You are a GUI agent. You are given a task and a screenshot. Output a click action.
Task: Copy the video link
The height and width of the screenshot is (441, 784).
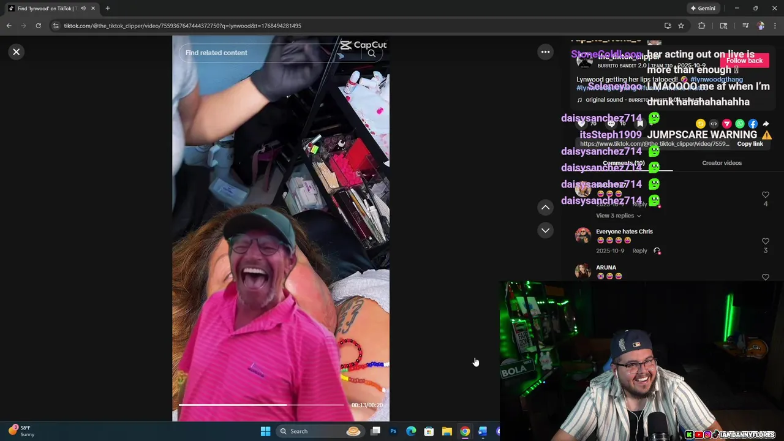[x=750, y=144]
